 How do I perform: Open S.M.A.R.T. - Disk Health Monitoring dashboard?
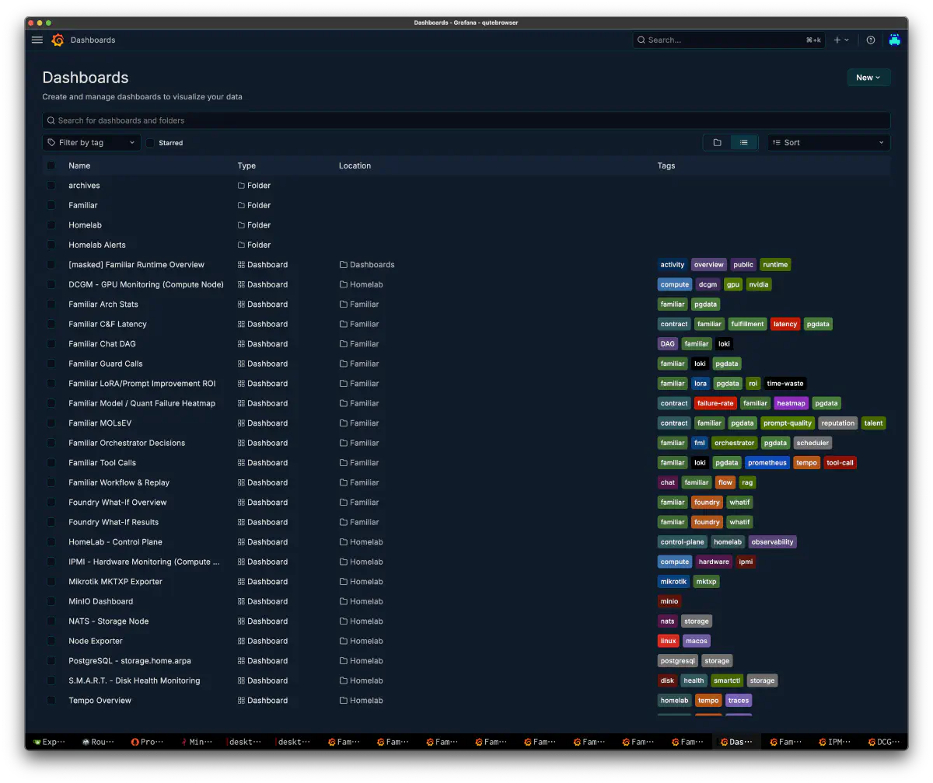click(135, 680)
